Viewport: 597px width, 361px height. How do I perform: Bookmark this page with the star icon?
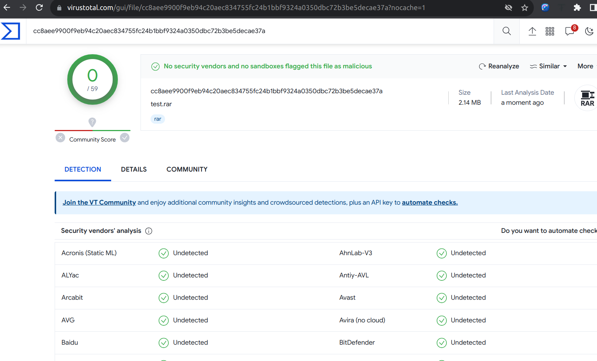click(x=525, y=8)
